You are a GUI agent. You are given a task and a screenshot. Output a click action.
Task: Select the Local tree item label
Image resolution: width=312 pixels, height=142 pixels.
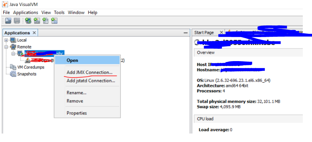(22, 40)
